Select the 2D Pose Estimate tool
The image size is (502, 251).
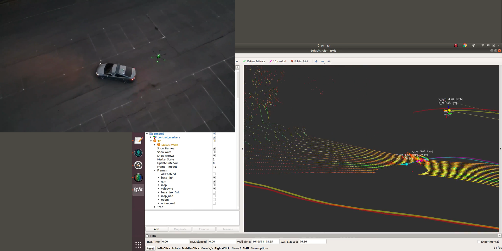pos(254,61)
